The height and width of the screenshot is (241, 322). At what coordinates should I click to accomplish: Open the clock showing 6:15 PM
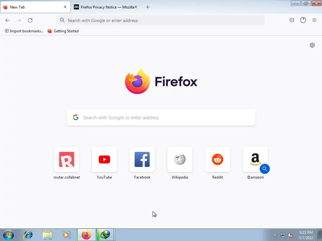pos(306,235)
